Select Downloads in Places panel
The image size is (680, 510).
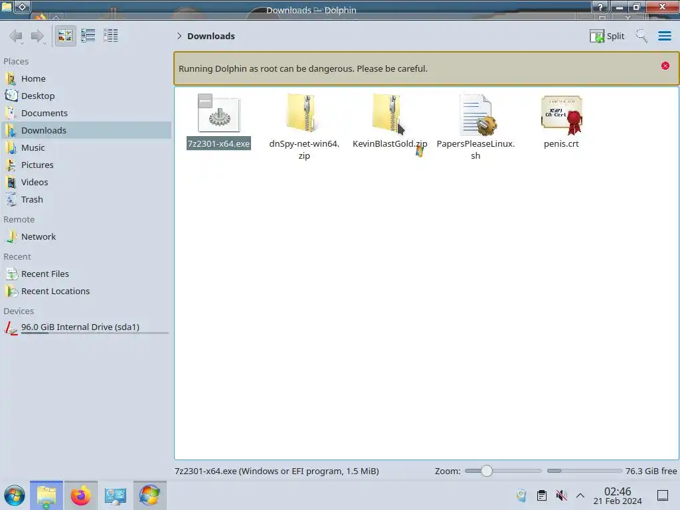(x=86, y=131)
